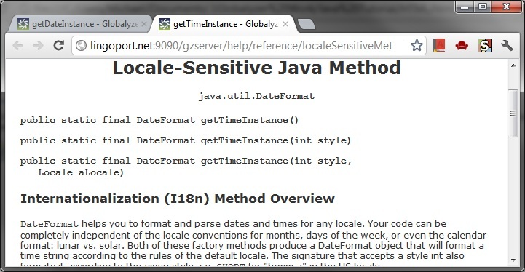The height and width of the screenshot is (272, 525).
Task: Click the browser forward arrow
Action: pos(39,45)
